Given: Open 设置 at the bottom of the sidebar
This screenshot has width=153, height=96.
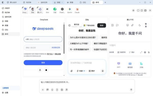Looking at the screenshot, I should 10,93.
